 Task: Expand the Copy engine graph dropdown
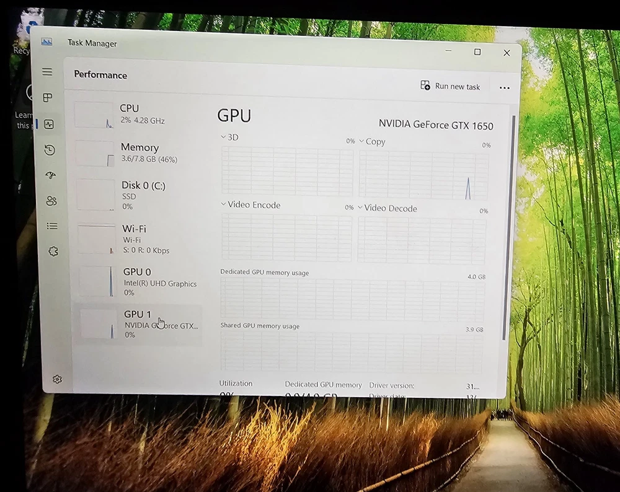click(361, 141)
